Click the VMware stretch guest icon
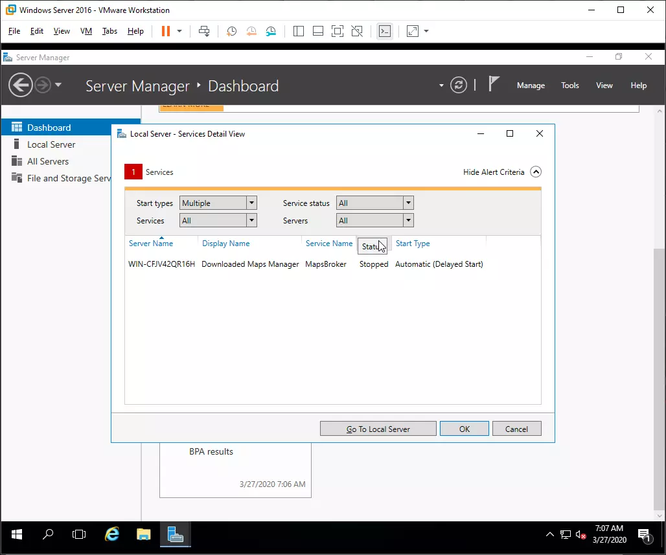 point(413,31)
